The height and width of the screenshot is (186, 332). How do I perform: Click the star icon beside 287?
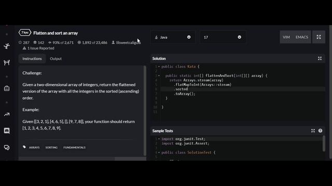click(x=20, y=42)
